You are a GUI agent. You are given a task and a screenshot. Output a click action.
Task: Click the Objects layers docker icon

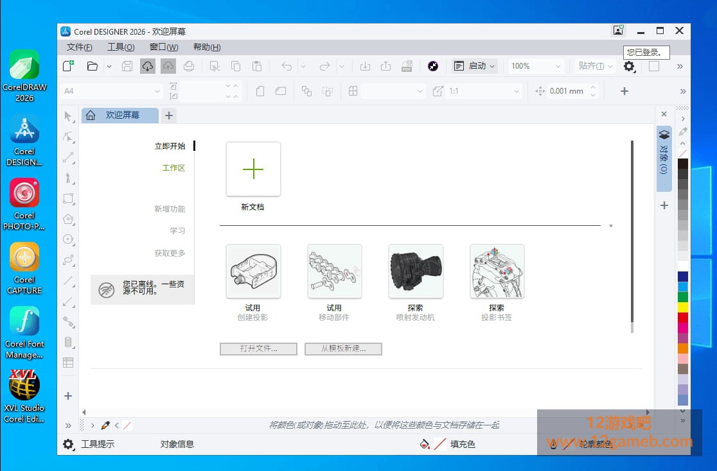[x=664, y=134]
